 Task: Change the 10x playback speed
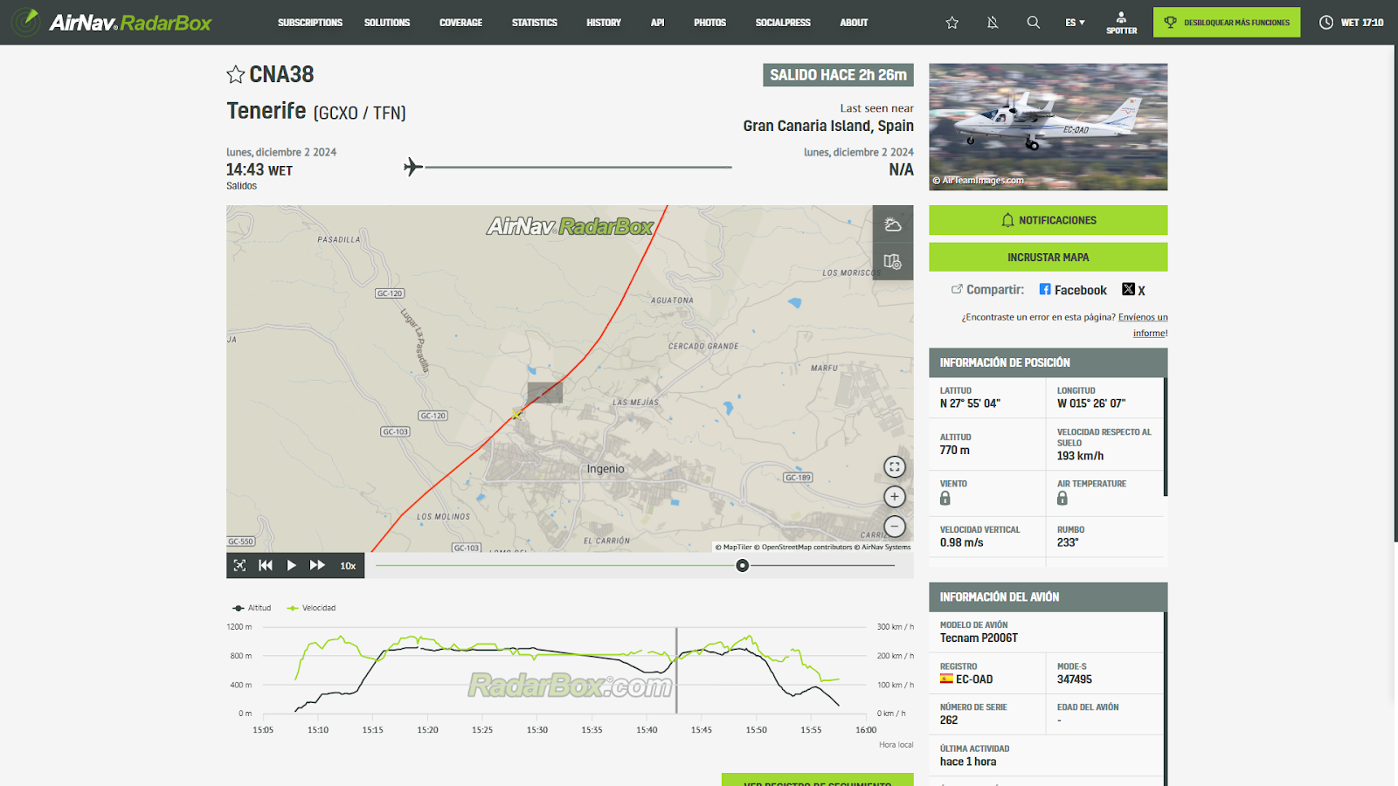tap(348, 566)
